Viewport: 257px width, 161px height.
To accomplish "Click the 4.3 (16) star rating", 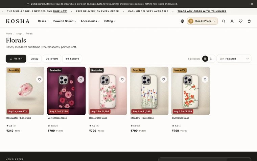I will 94,126.
